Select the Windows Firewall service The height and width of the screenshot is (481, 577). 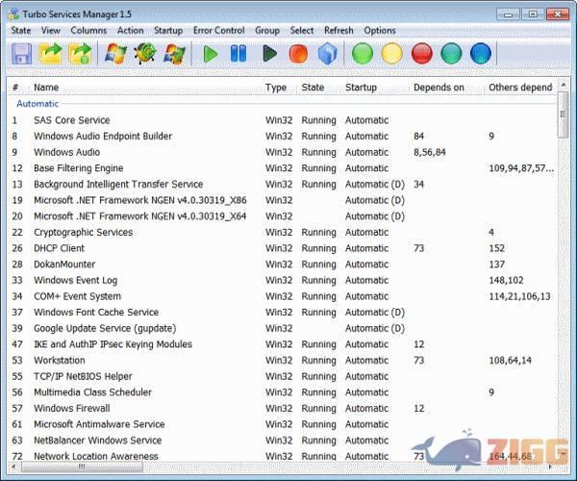[282, 408]
